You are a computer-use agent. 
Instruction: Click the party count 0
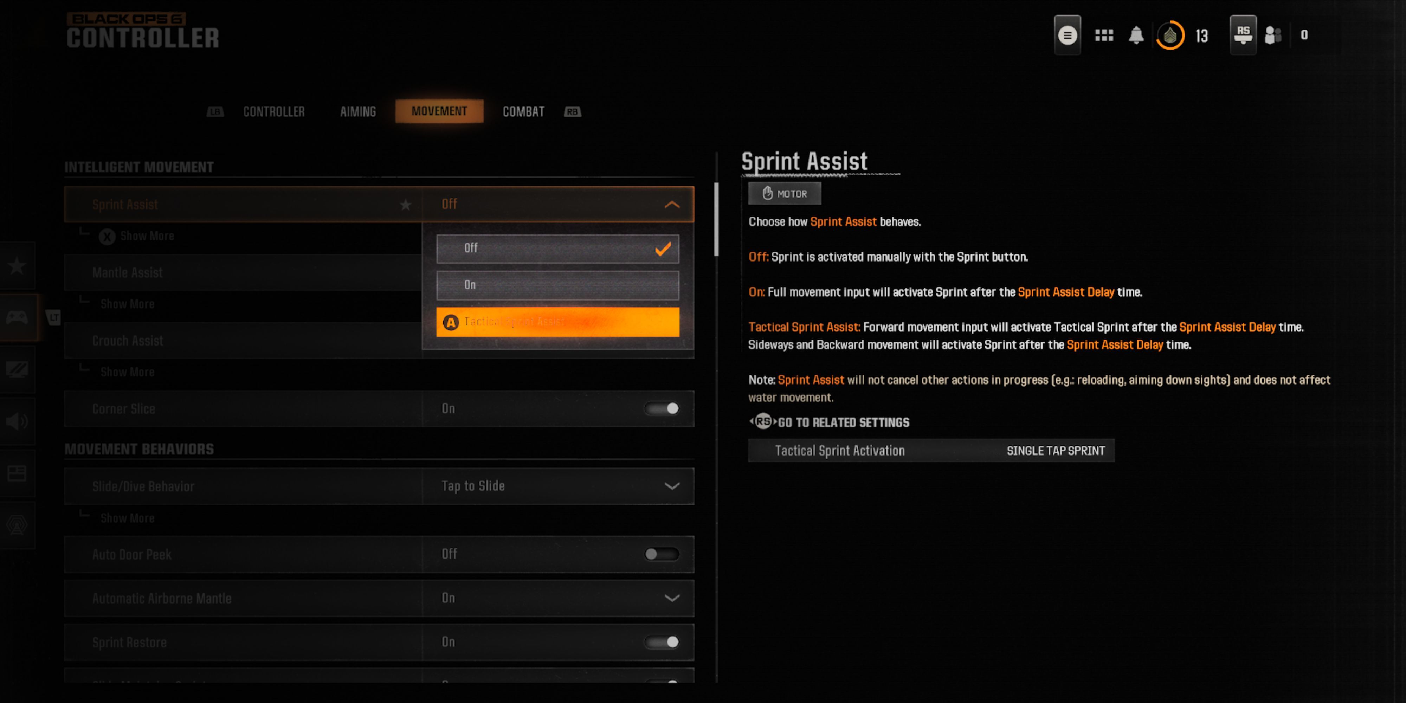1304,35
